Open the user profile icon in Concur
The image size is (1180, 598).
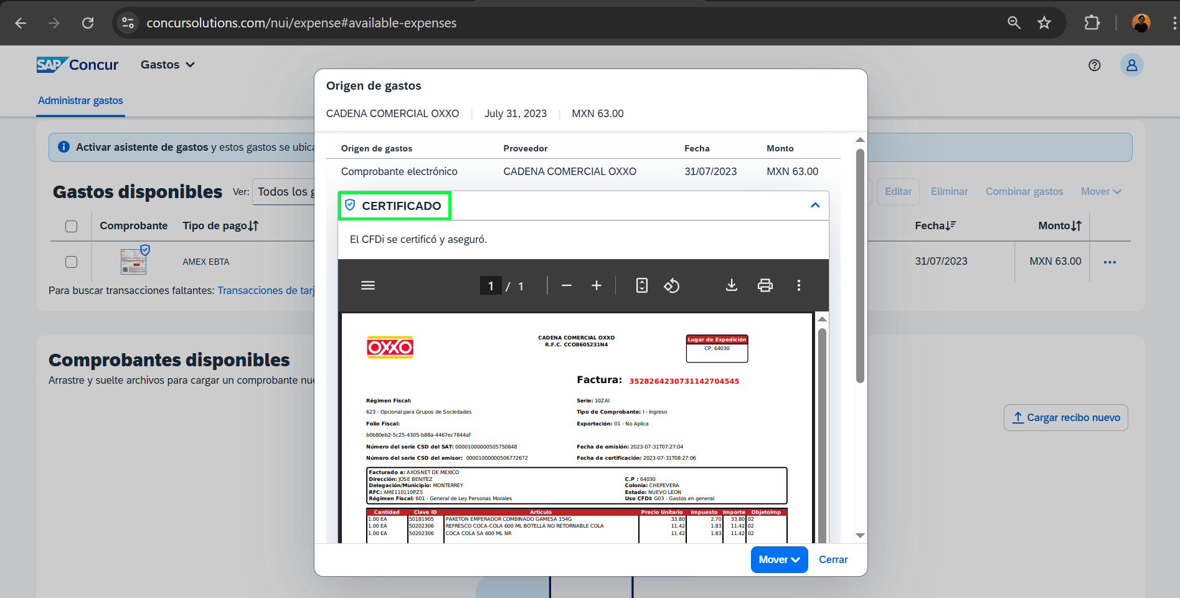(x=1131, y=65)
